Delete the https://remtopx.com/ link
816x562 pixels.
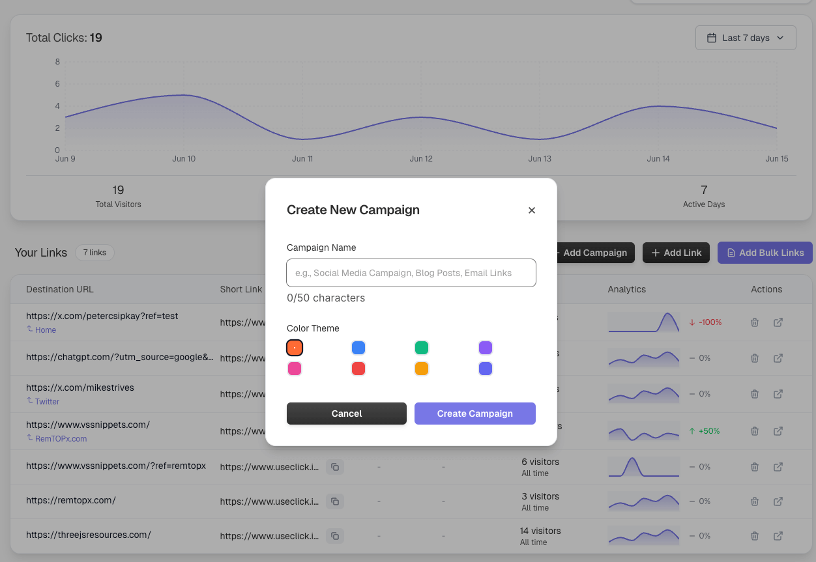tap(754, 501)
